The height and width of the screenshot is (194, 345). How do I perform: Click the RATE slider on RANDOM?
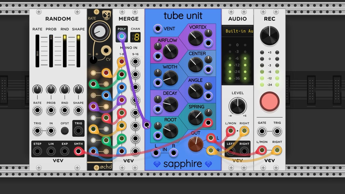pyautogui.click(x=37, y=51)
